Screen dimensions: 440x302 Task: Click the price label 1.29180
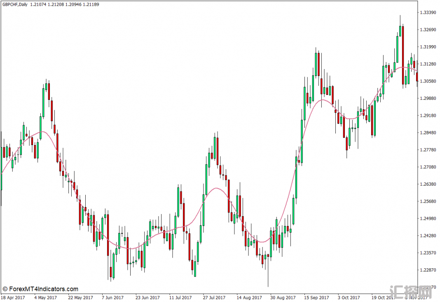coord(428,115)
